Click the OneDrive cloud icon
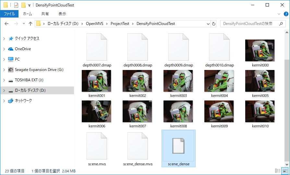The image size is (290, 175). (11, 49)
